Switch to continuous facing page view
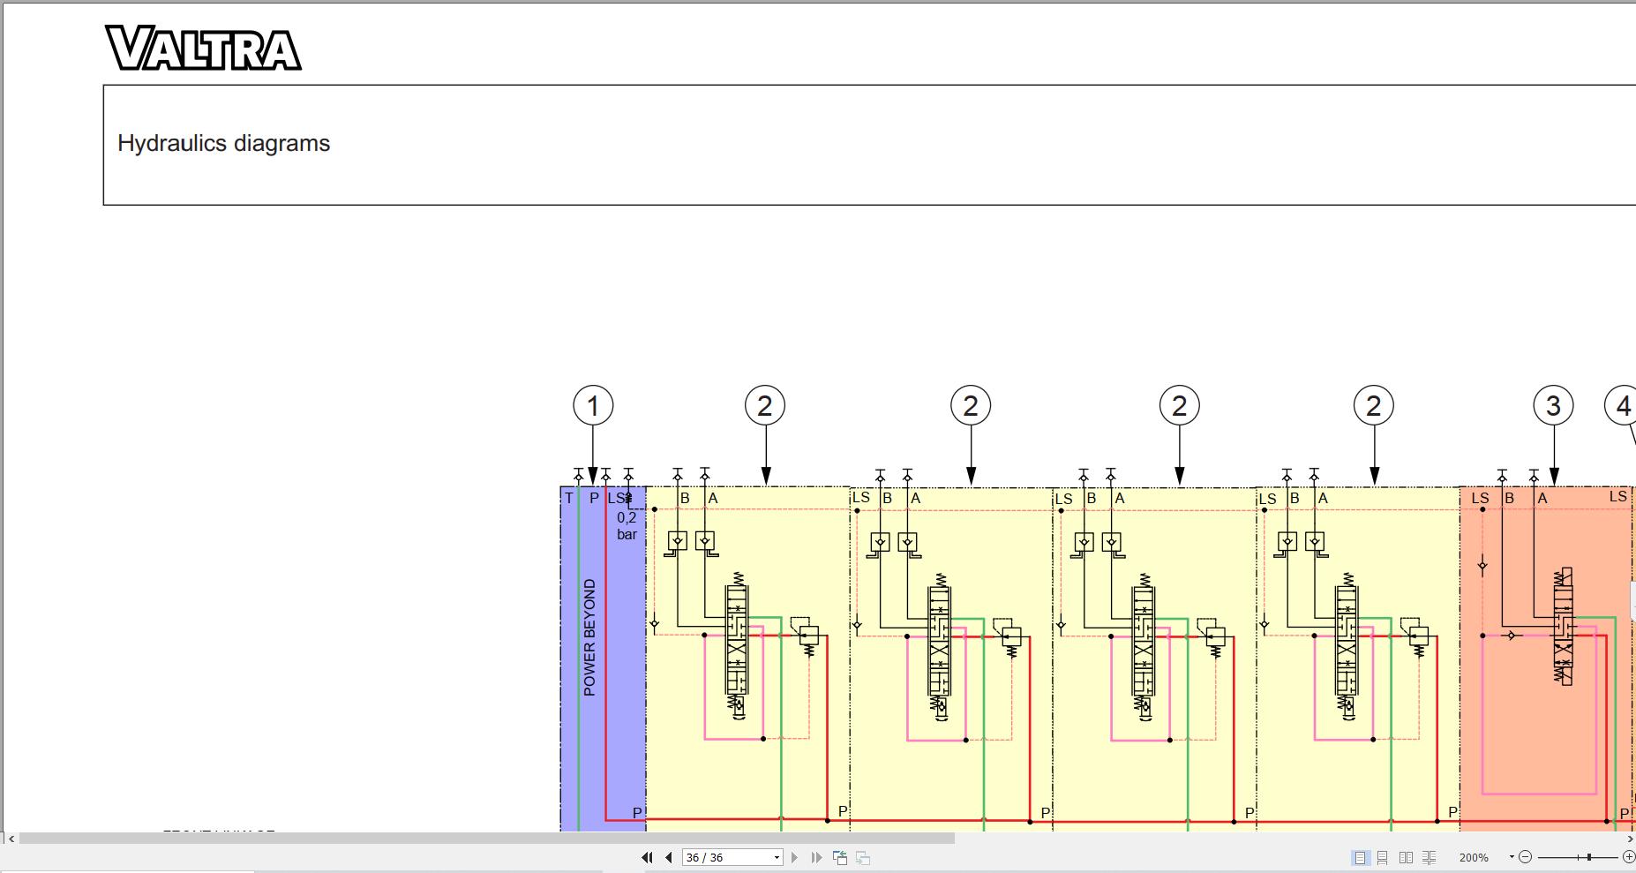This screenshot has height=873, width=1636. click(x=1429, y=857)
